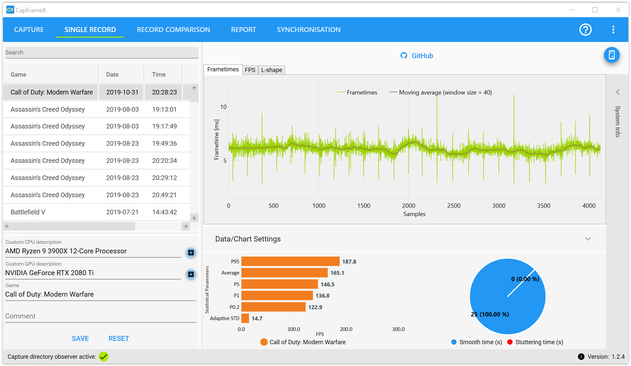
Task: Click the record list vertical scrollbar thumb
Action: [194, 97]
